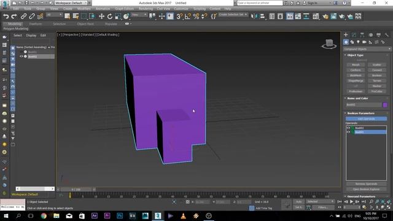Open the Modifiers menu

(84, 9)
